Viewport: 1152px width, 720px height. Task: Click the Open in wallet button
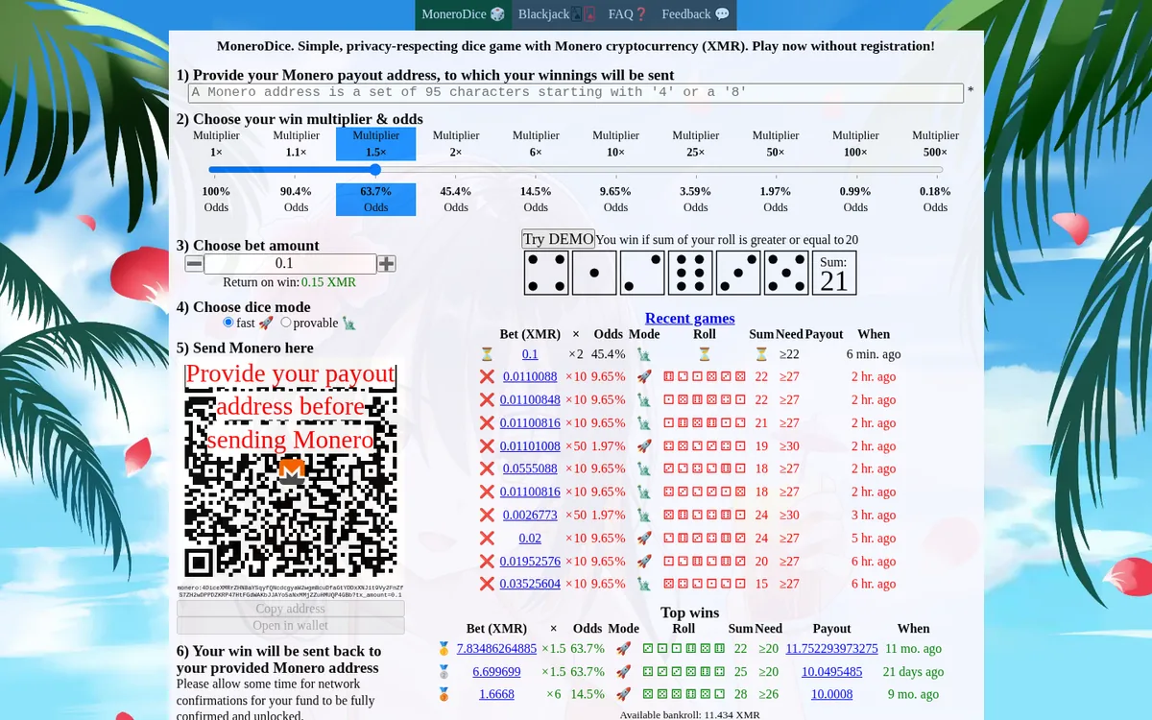(x=291, y=626)
